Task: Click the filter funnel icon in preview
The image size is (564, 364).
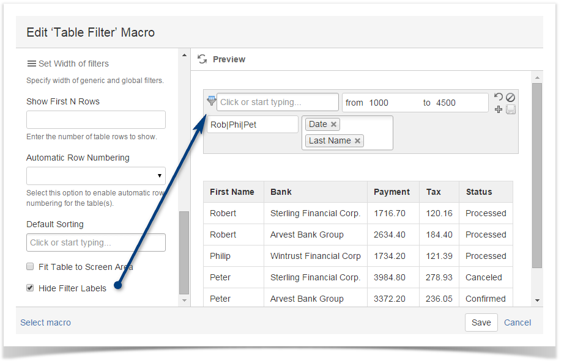Action: pyautogui.click(x=211, y=101)
